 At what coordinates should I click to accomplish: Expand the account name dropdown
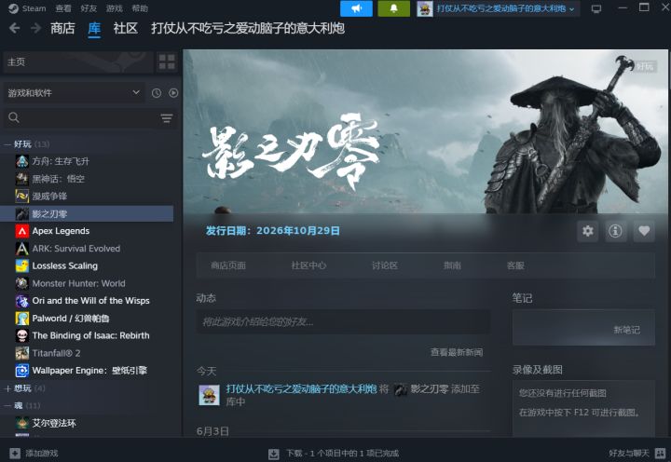[x=571, y=9]
